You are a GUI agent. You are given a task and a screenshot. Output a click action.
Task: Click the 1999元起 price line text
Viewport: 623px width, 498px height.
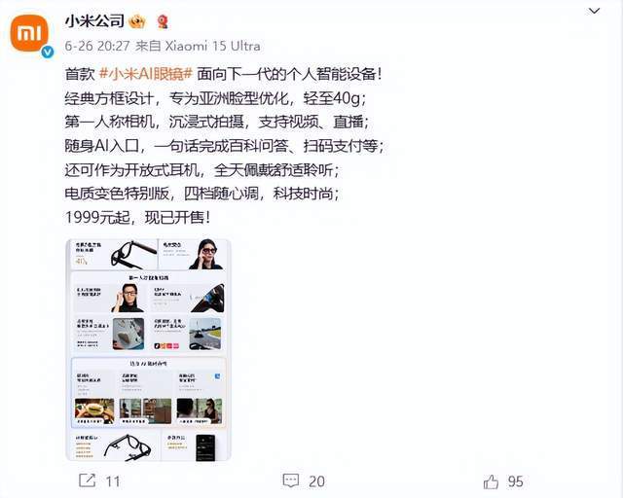pyautogui.click(x=137, y=218)
